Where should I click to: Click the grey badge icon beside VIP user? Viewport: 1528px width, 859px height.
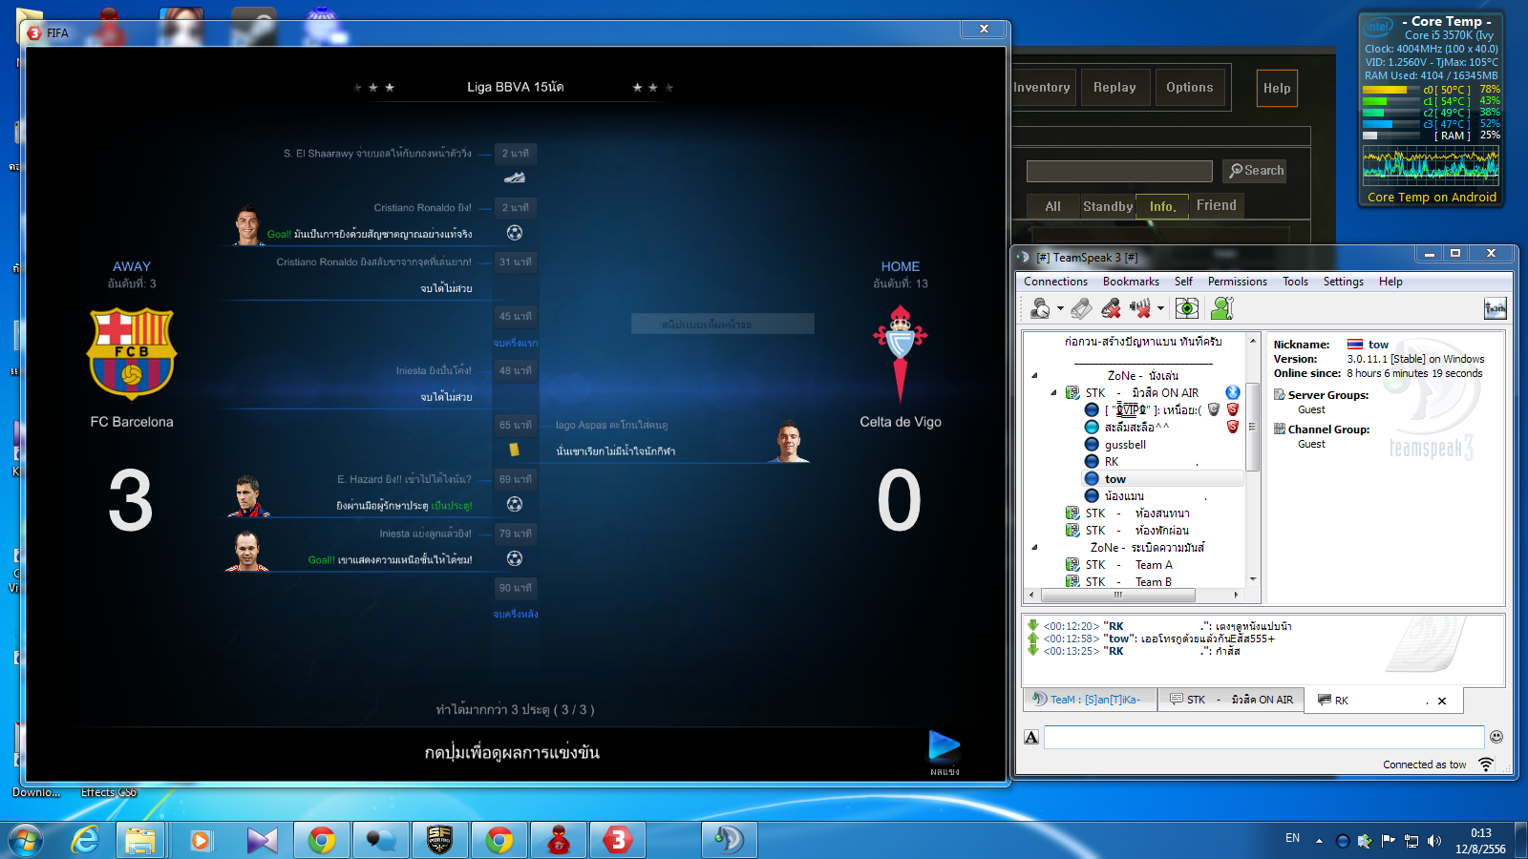click(x=1214, y=409)
